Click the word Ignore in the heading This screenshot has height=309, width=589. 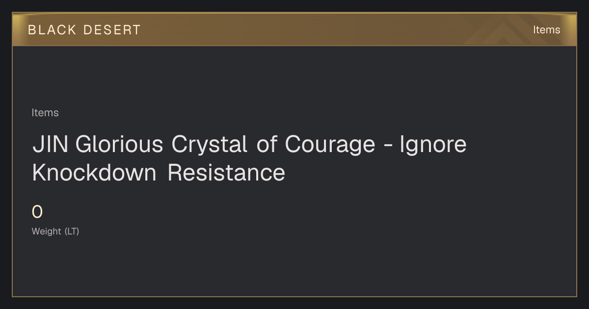pyautogui.click(x=433, y=145)
